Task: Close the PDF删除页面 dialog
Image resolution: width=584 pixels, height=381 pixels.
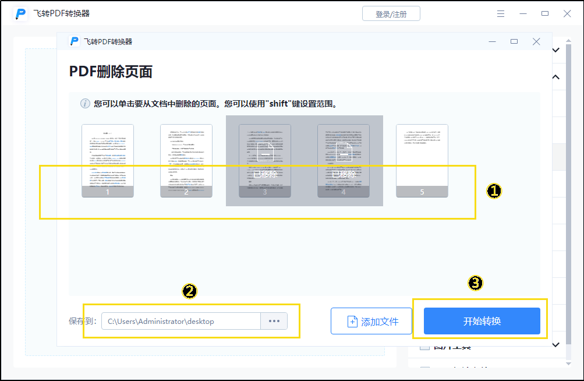Action: (536, 41)
